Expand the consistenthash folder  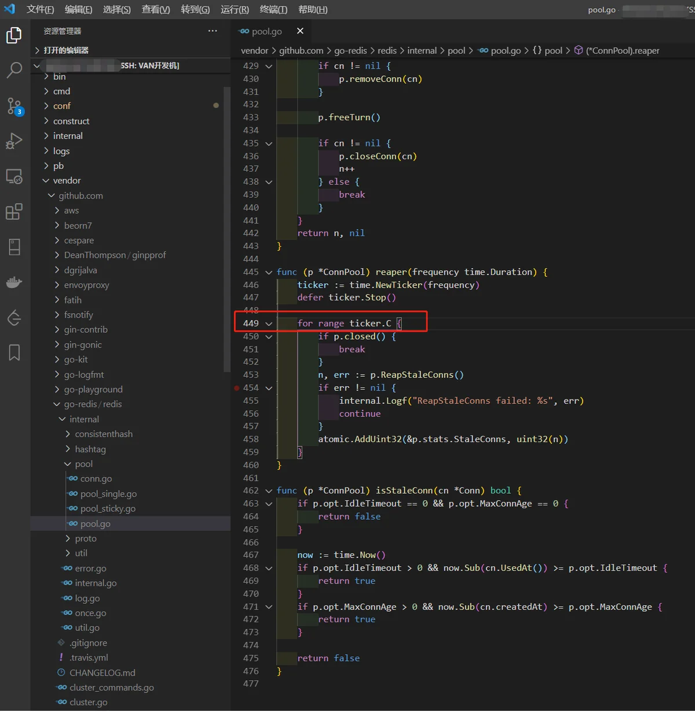[130, 434]
